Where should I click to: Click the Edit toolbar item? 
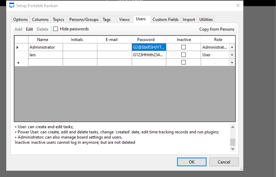[x=29, y=29]
